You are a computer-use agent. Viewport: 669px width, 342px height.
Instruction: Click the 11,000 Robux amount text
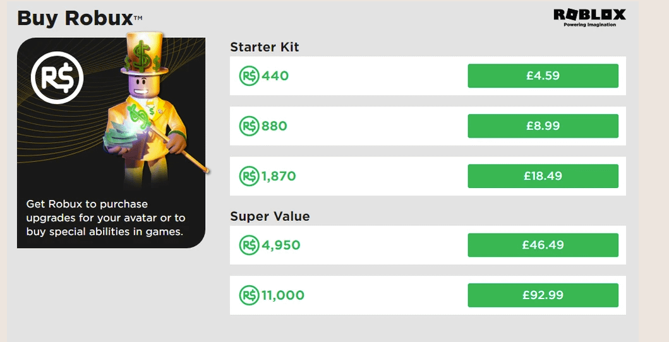(x=283, y=295)
